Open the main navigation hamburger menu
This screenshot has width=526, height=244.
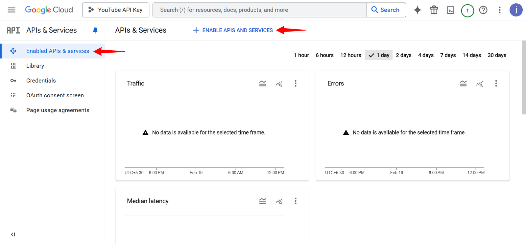12,10
